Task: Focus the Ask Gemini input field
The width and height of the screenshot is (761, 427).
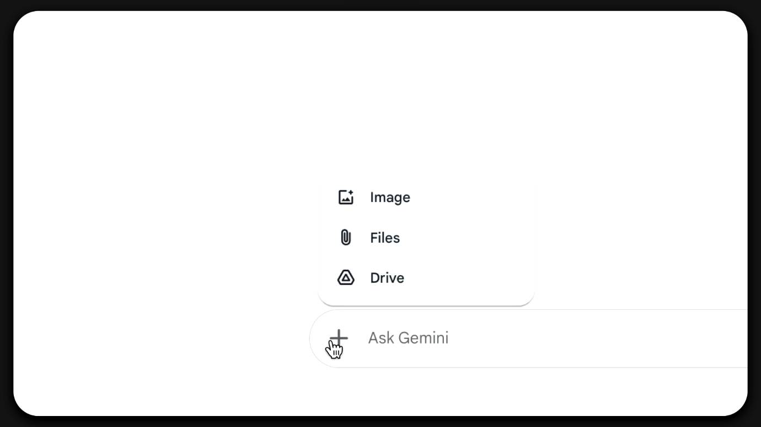Action: 528,338
